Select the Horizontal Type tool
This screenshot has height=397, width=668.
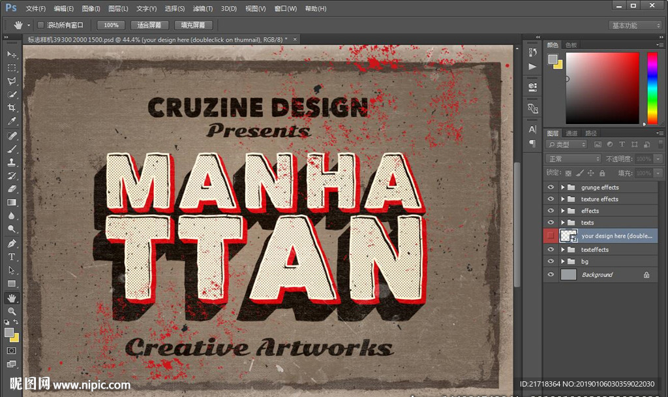click(x=12, y=257)
